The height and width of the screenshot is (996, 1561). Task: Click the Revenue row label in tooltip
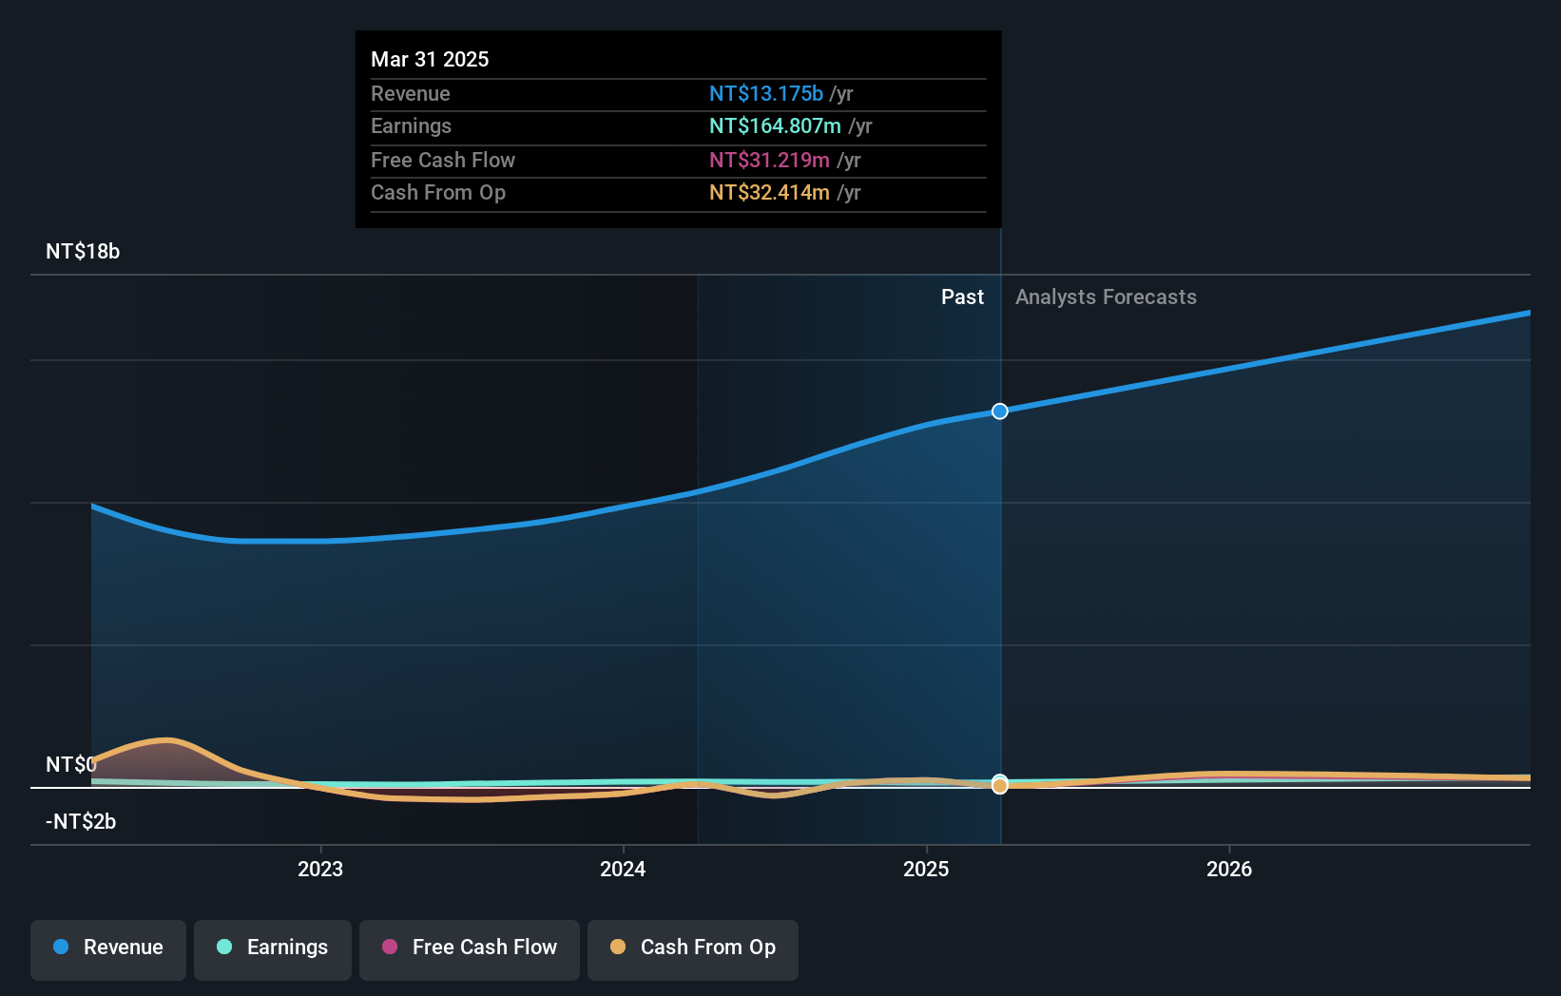click(x=411, y=93)
